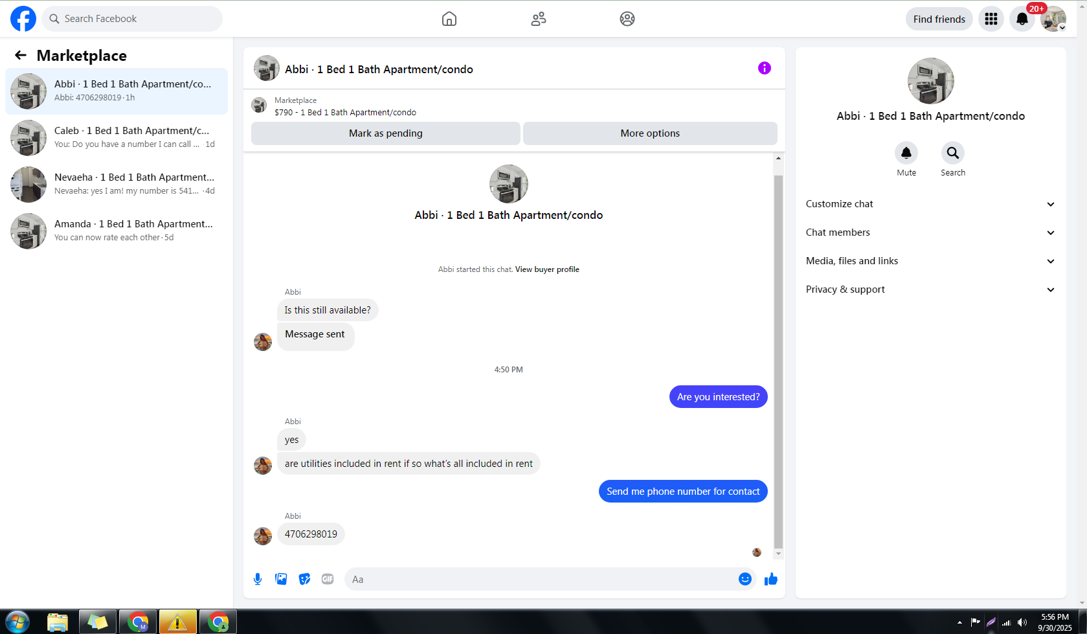Click the listing photo at top of chat thread

point(509,184)
